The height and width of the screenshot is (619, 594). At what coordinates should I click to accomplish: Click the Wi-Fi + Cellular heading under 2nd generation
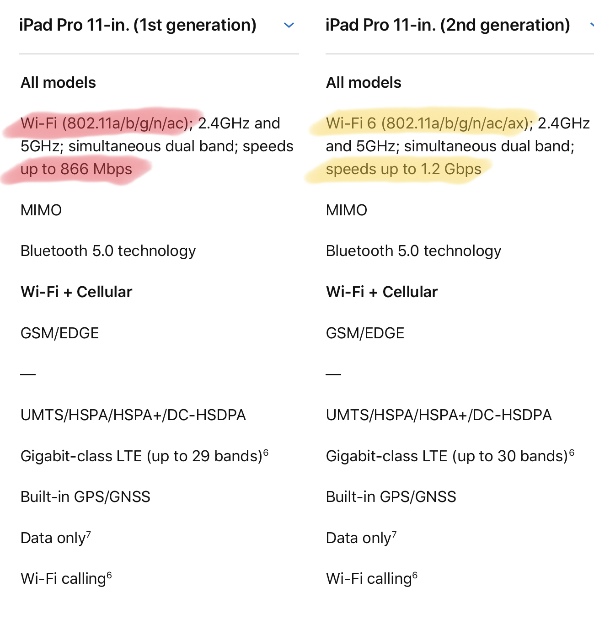(382, 292)
